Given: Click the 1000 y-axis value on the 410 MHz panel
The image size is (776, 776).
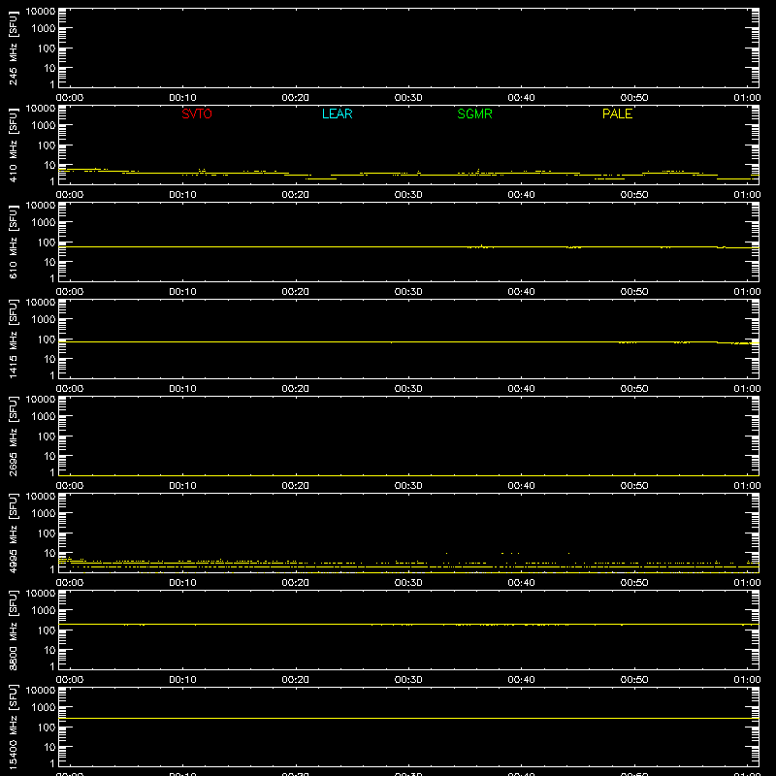Looking at the screenshot, I should click(x=44, y=126).
